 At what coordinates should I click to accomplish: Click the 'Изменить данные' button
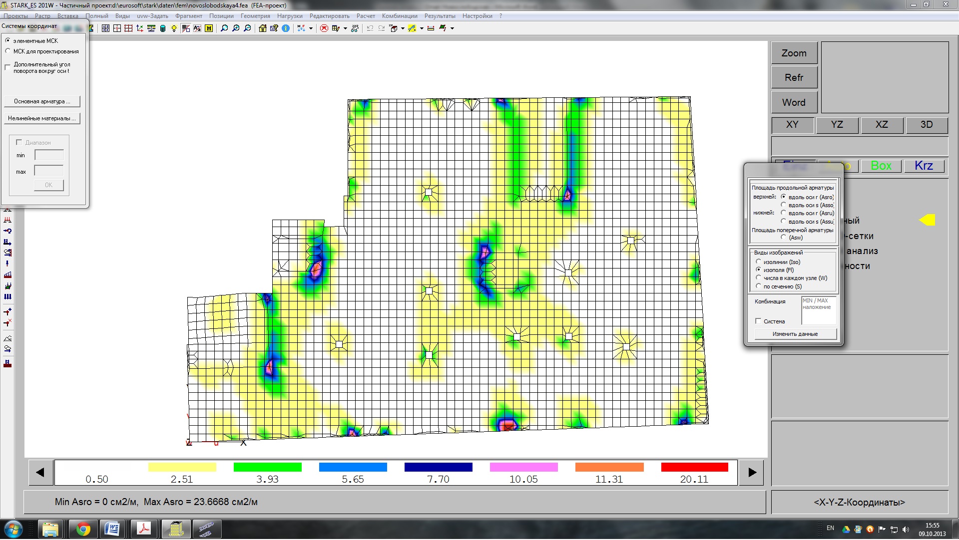(x=795, y=334)
